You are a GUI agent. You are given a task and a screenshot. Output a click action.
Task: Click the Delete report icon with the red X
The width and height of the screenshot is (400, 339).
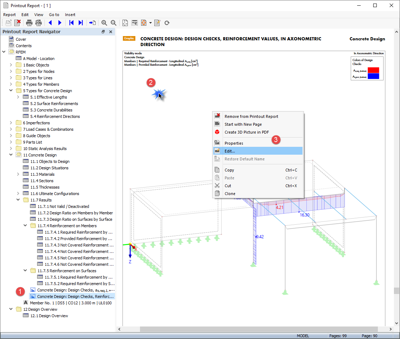pyautogui.click(x=17, y=23)
